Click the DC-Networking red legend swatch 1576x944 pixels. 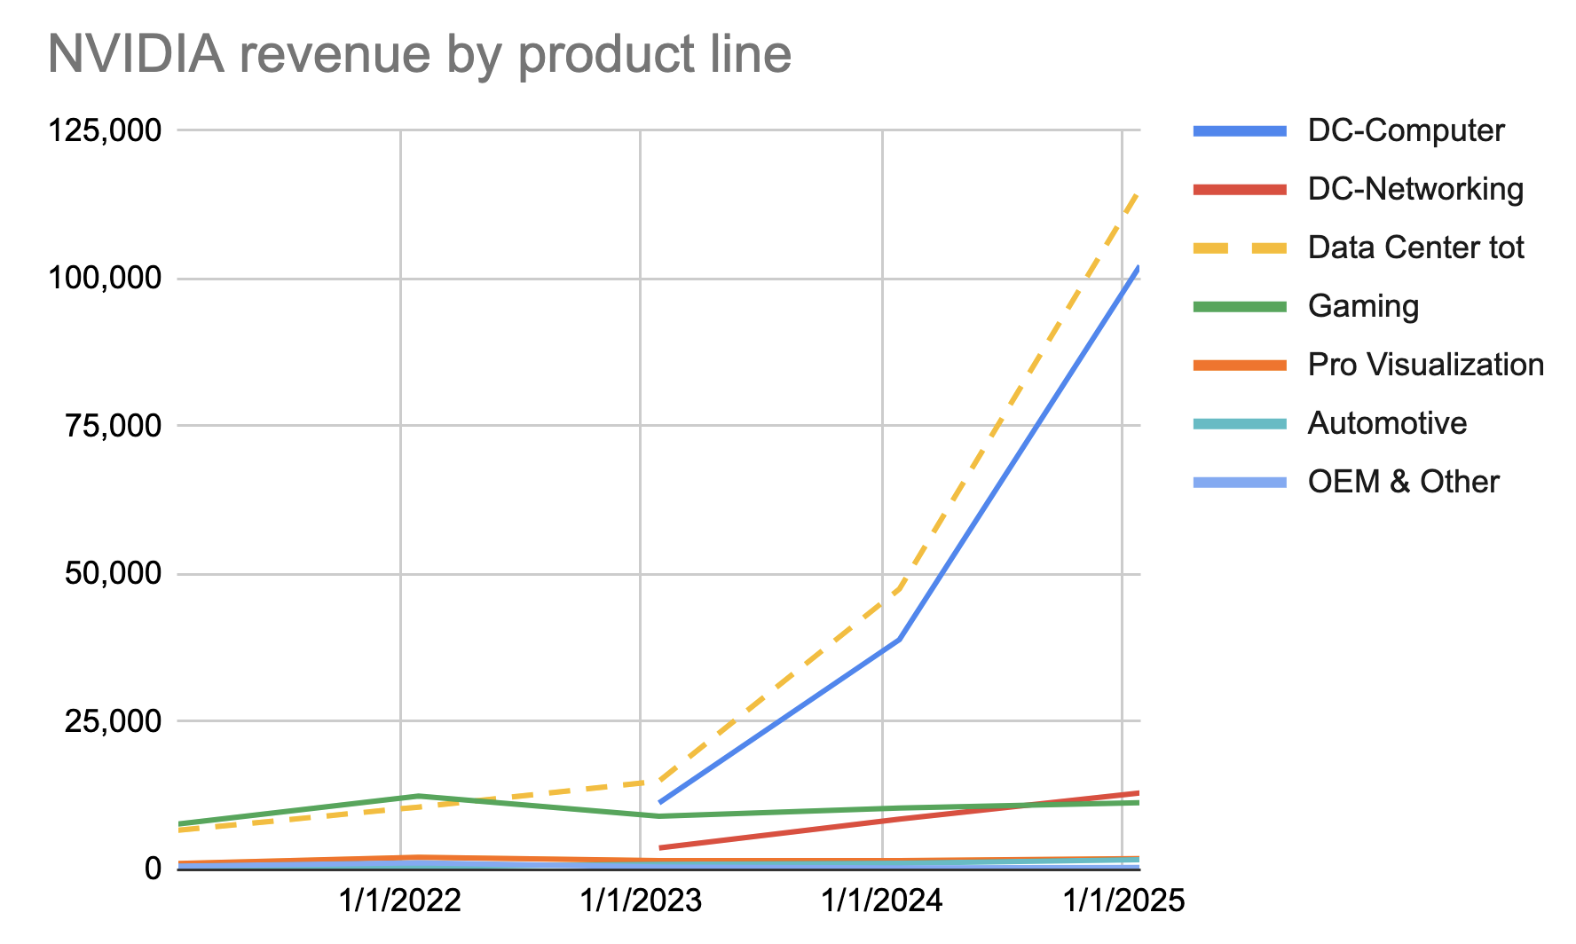click(x=1239, y=189)
